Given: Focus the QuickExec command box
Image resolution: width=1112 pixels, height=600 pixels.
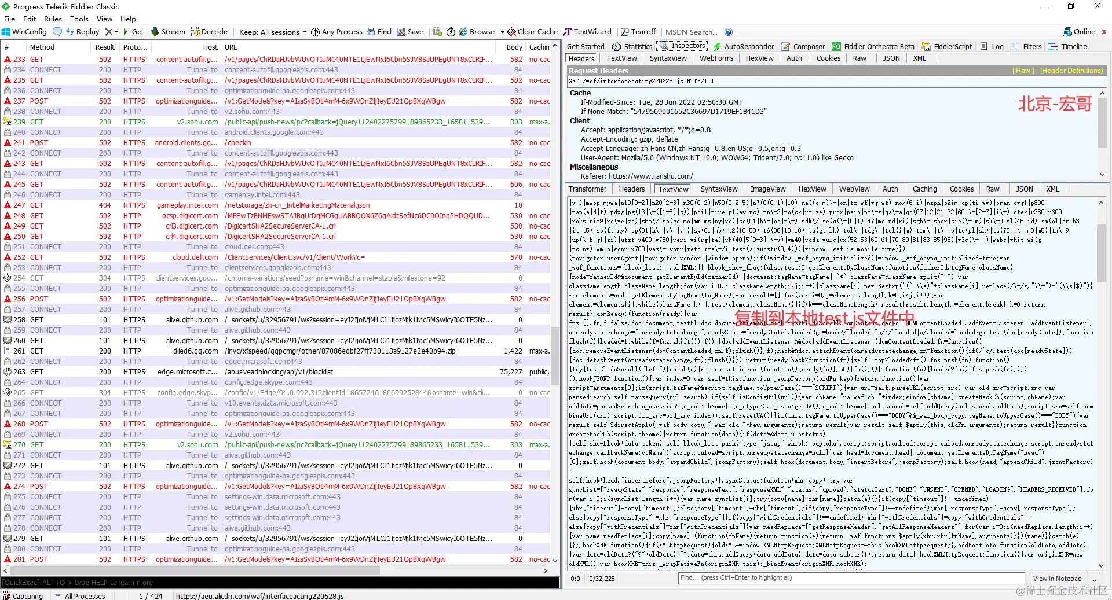Looking at the screenshot, I should 280,583.
